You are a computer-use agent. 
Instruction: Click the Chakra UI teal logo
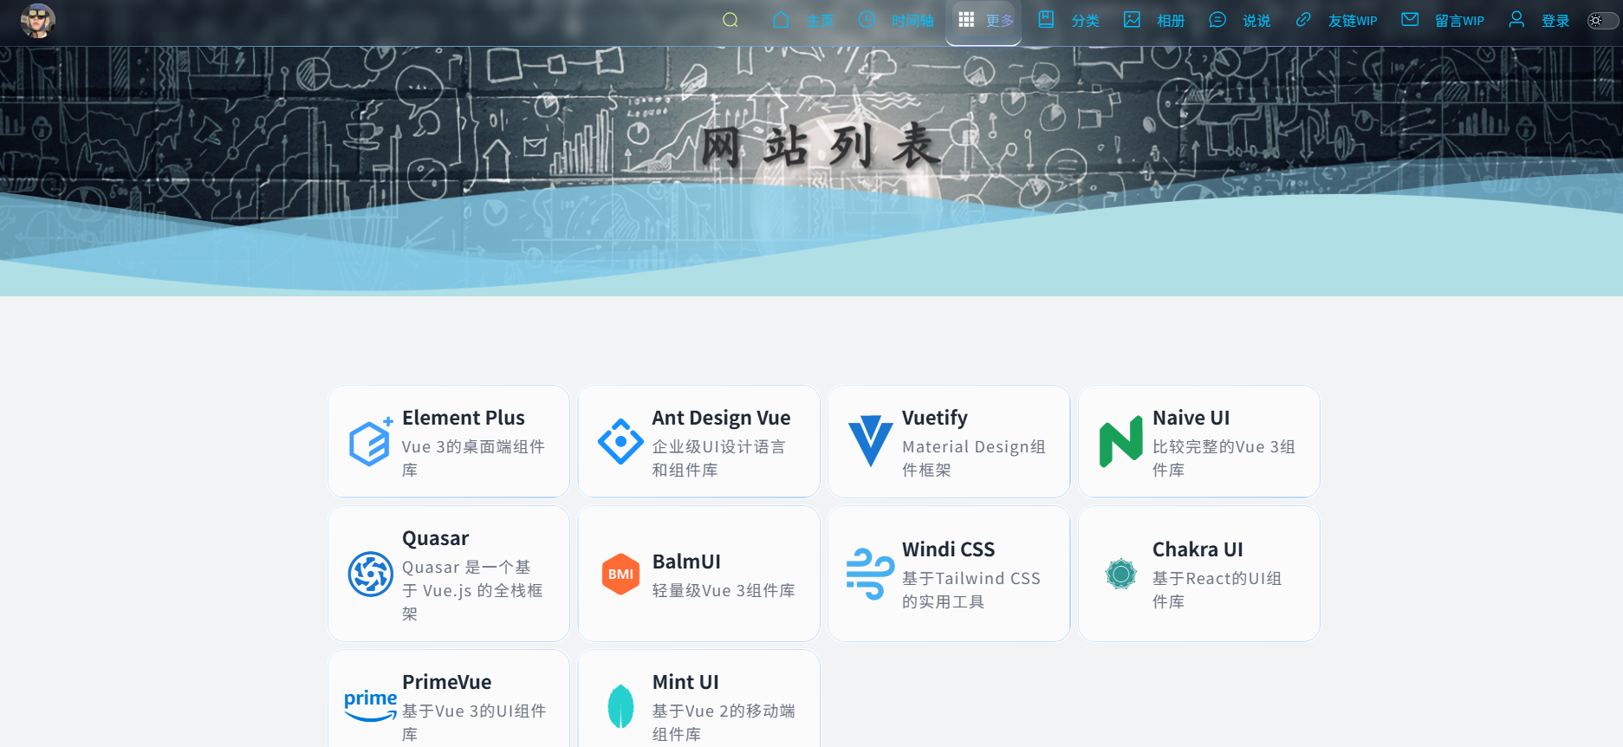pyautogui.click(x=1120, y=574)
